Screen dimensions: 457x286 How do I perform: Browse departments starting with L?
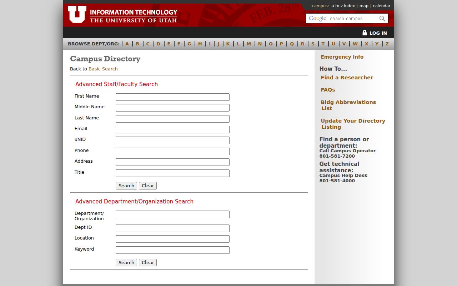pos(238,44)
